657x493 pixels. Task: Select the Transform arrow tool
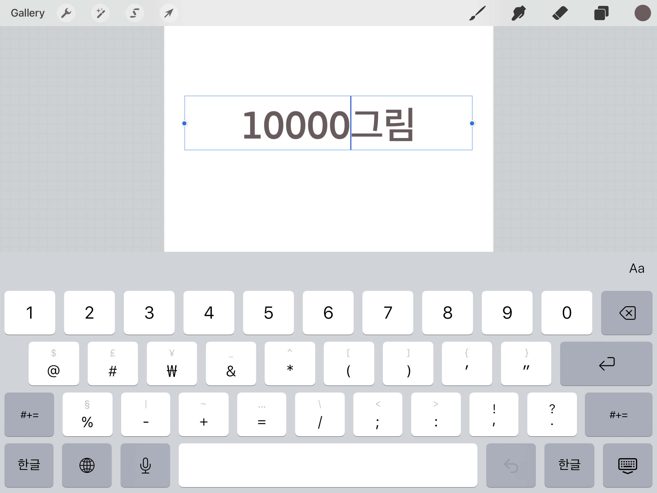[x=169, y=13]
